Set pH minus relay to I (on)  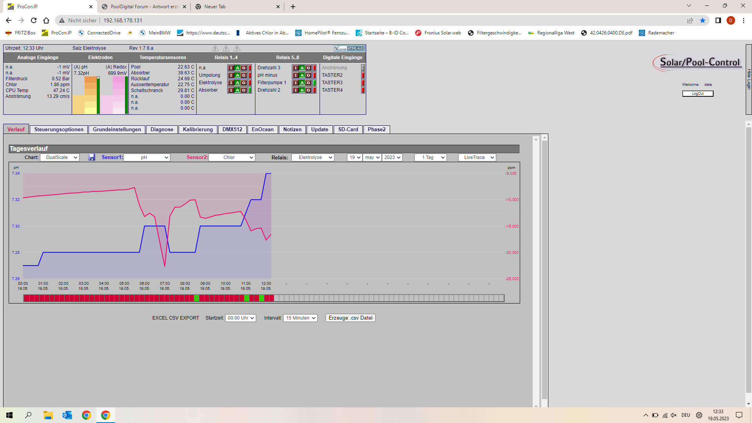pyautogui.click(x=296, y=75)
